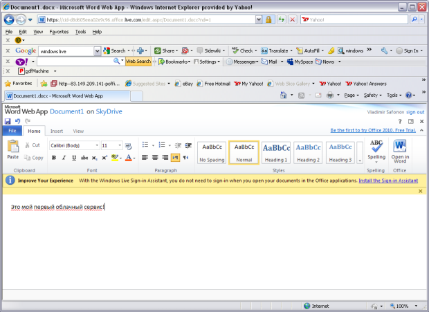
Task: Open the highlight color dropdown arrow
Action: pyautogui.click(x=120, y=158)
